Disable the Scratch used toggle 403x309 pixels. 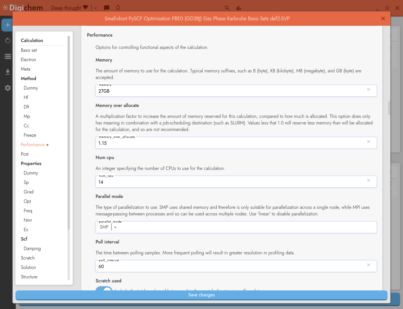(104, 291)
